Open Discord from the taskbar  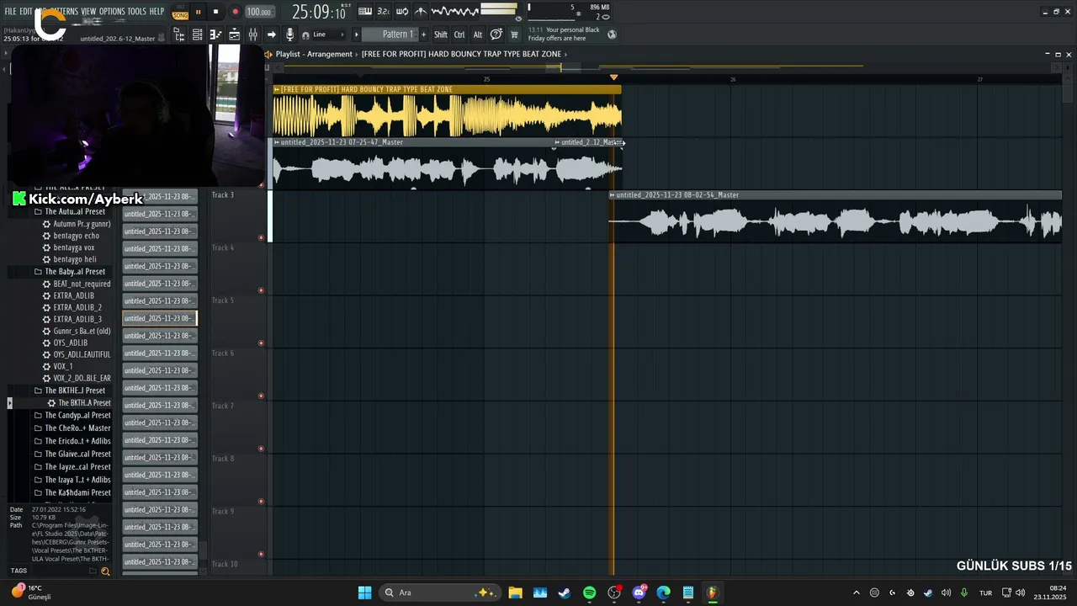click(639, 593)
